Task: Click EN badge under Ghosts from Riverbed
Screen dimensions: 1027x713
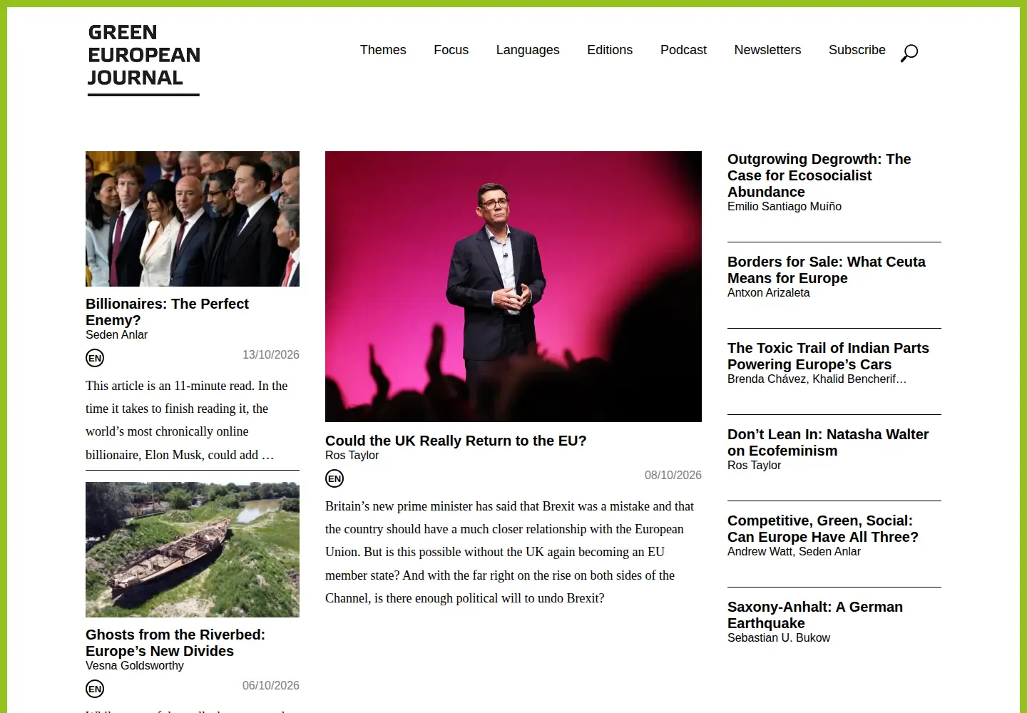Action: [x=95, y=689]
